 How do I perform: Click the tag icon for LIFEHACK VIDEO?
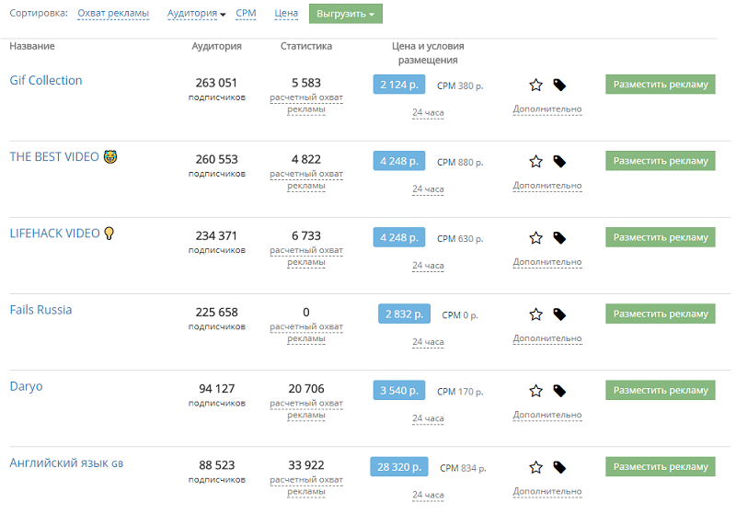point(559,238)
